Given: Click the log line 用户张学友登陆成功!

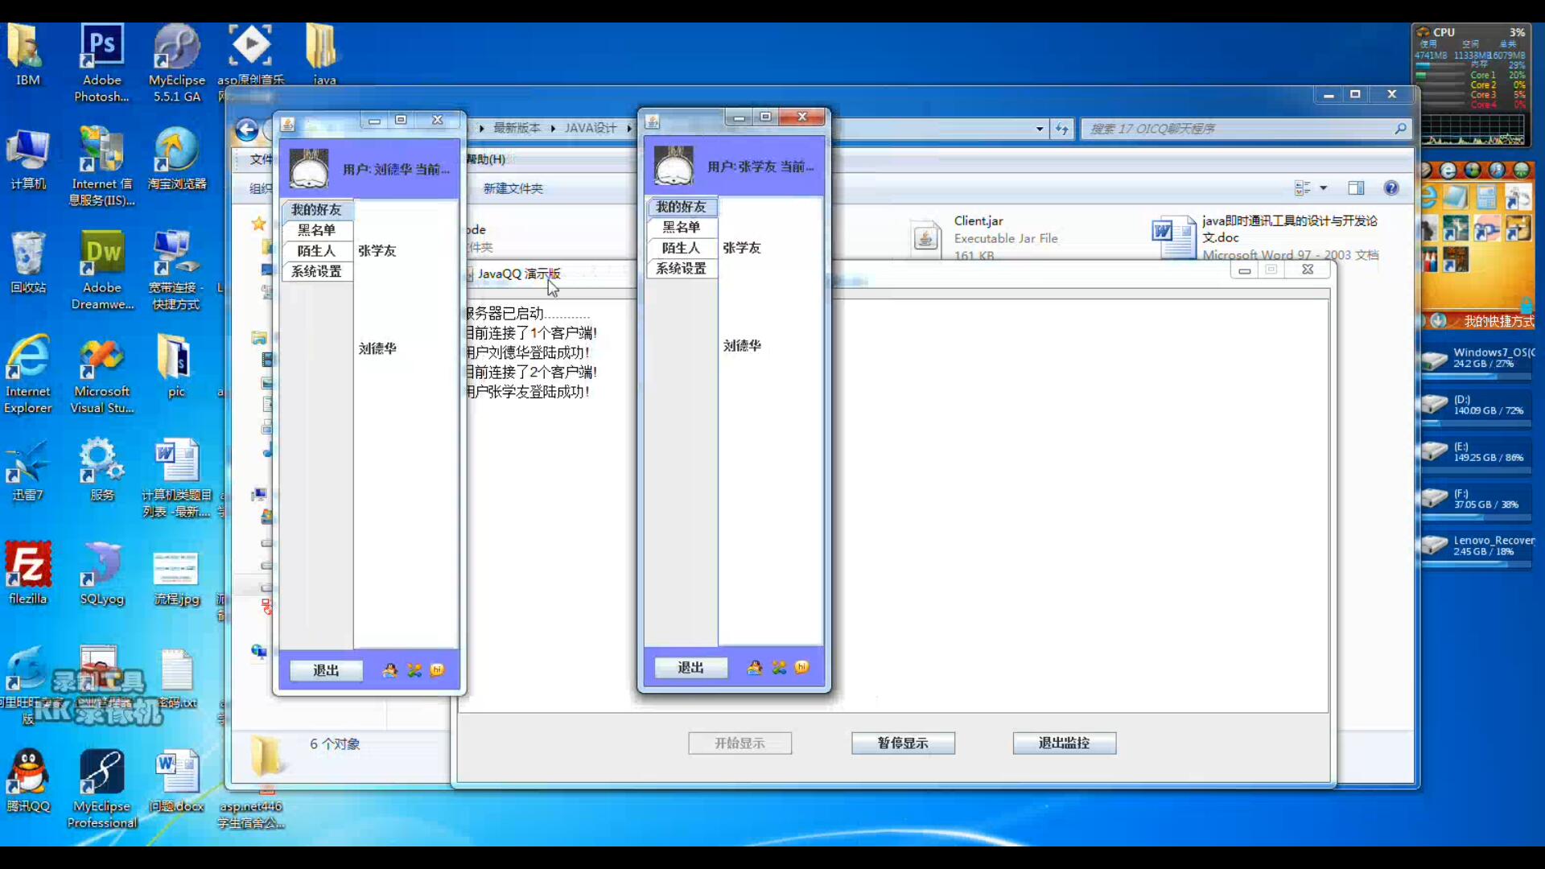Looking at the screenshot, I should tap(528, 392).
